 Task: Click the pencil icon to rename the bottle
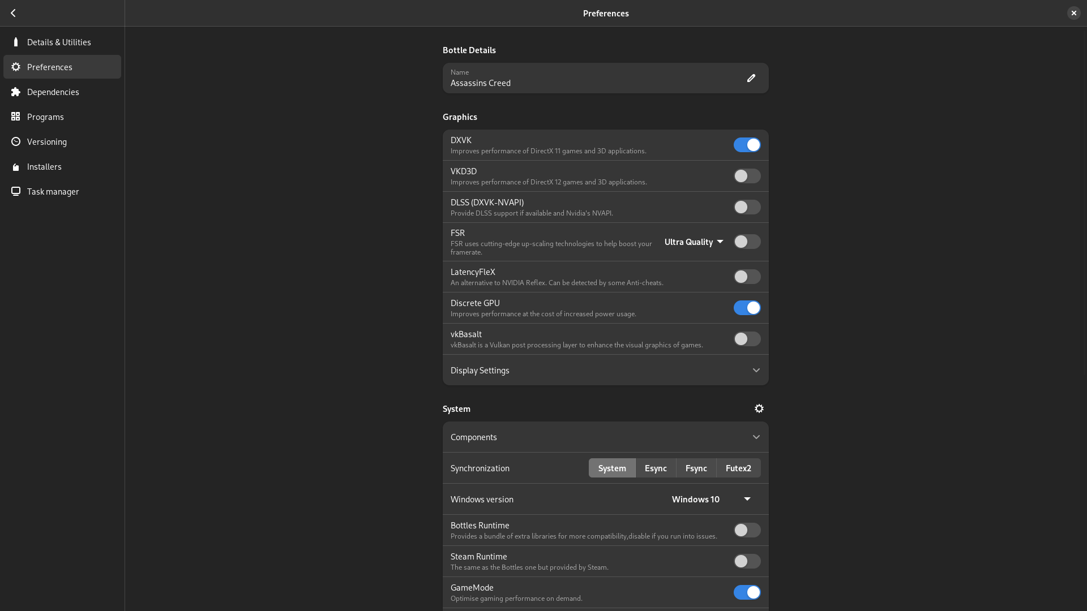[751, 78]
